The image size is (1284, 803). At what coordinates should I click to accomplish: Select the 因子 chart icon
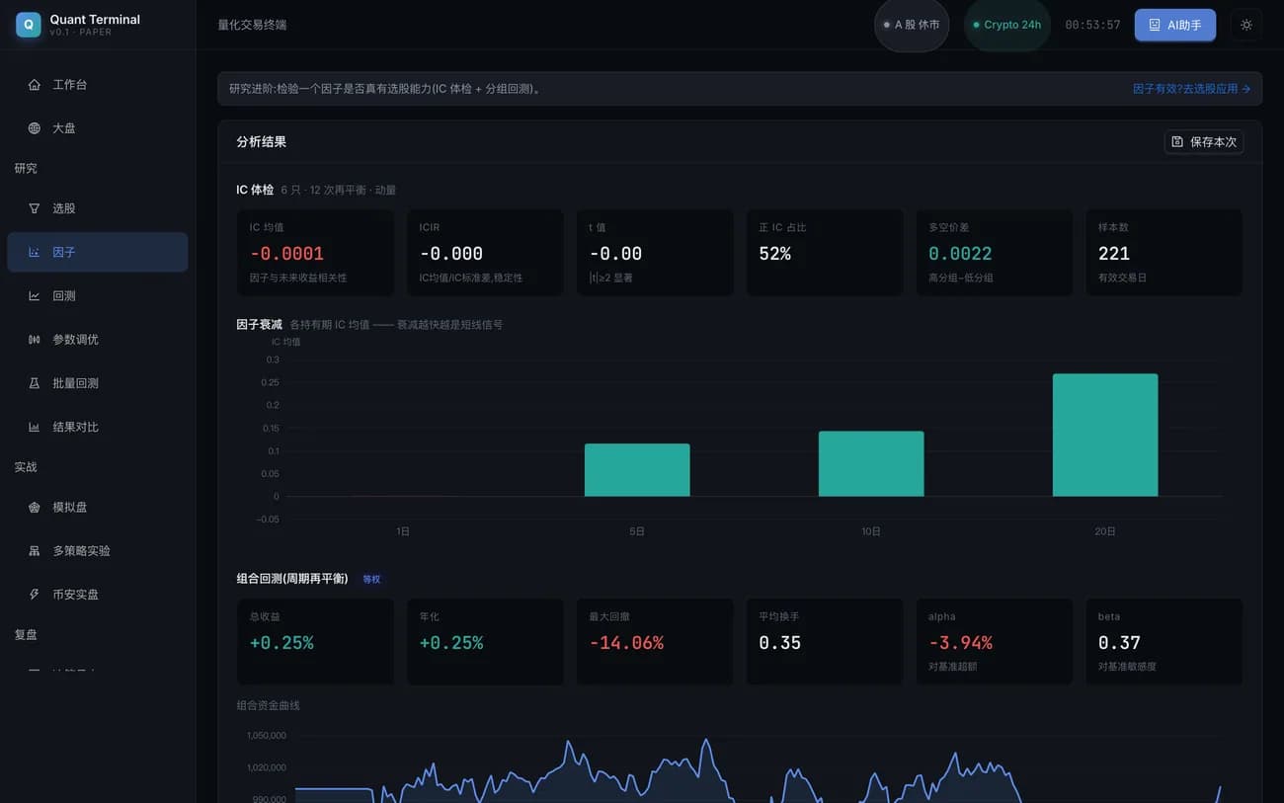click(35, 252)
